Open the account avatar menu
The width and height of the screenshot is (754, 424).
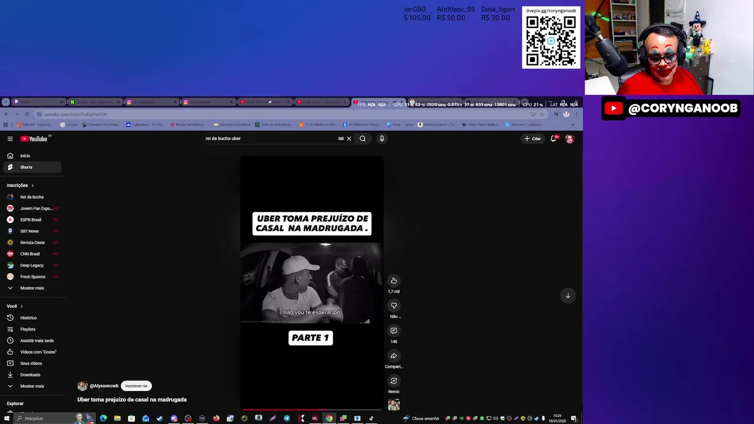[x=570, y=138]
